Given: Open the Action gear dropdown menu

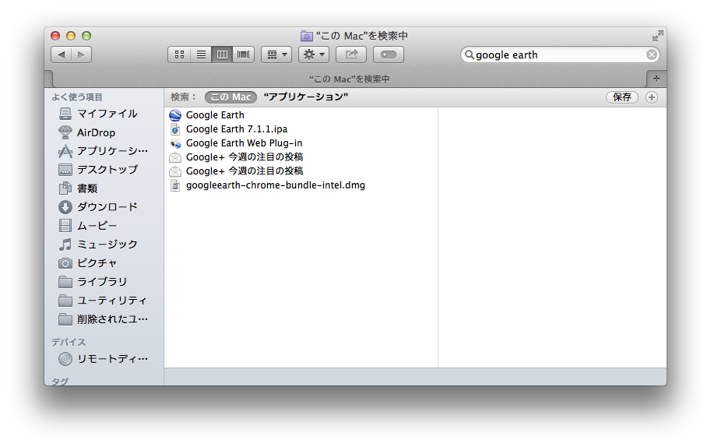Looking at the screenshot, I should [313, 55].
